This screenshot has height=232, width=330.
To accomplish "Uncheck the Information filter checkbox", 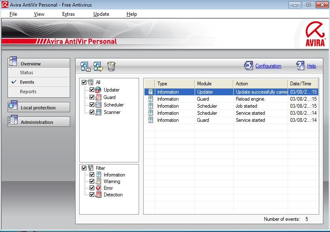I will pyautogui.click(x=92, y=175).
